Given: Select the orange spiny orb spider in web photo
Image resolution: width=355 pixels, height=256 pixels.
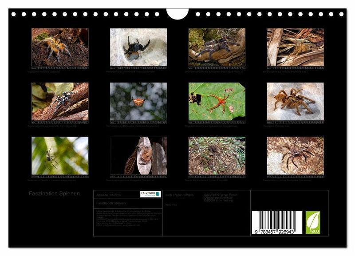Looking at the screenshot, I should pos(138,101).
